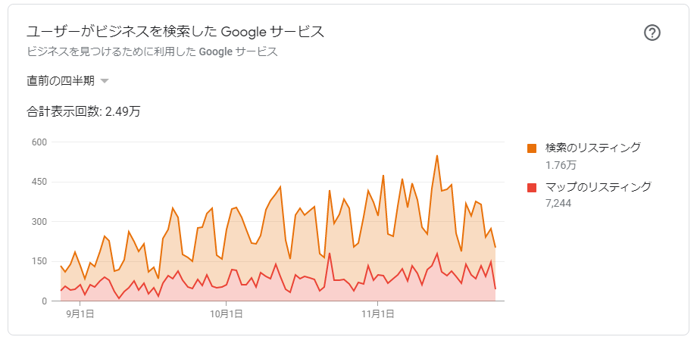Click the 7,244 map listing count
Viewport: 697px width, 340px height.
pyautogui.click(x=558, y=204)
